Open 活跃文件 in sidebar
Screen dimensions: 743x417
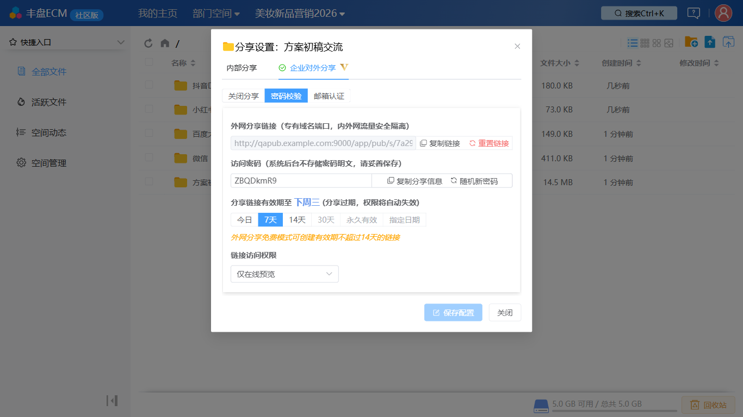pyautogui.click(x=49, y=102)
